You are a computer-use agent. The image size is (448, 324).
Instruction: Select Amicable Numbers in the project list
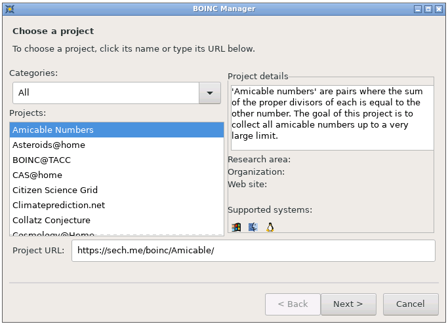(x=117, y=130)
